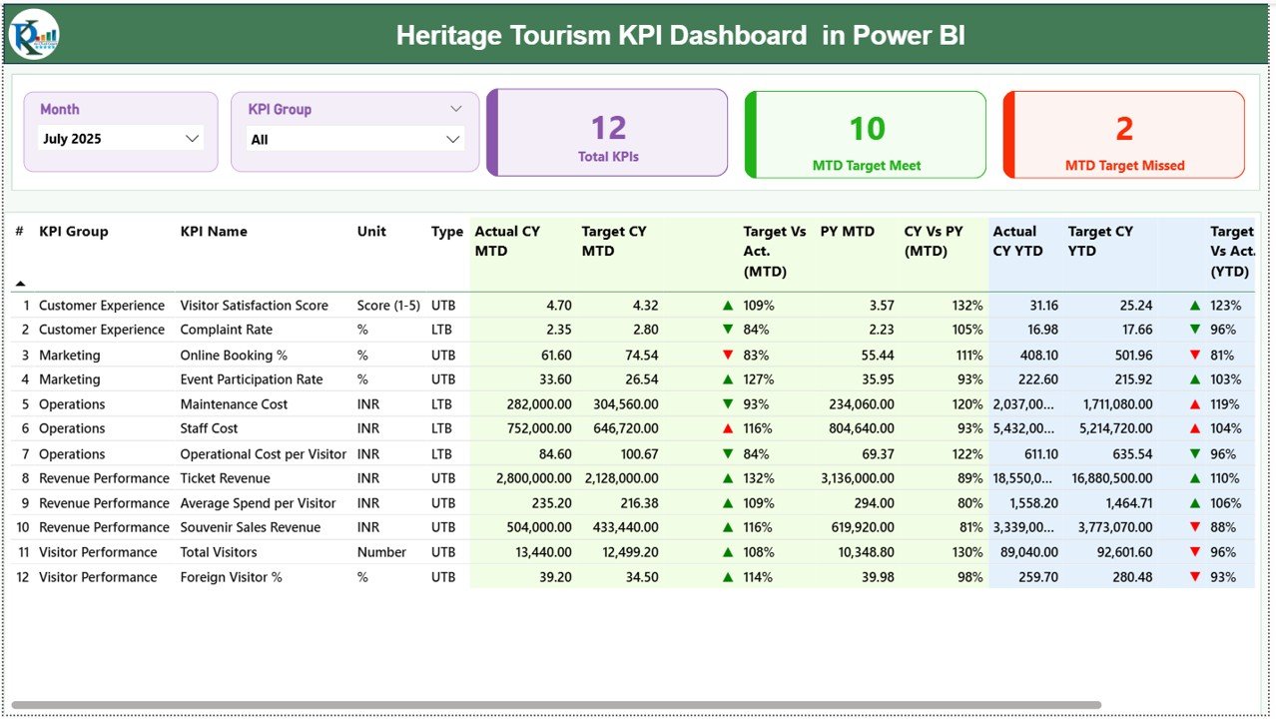Click the MTD Target Missed card
This screenshot has height=719, width=1276.
tap(1124, 136)
